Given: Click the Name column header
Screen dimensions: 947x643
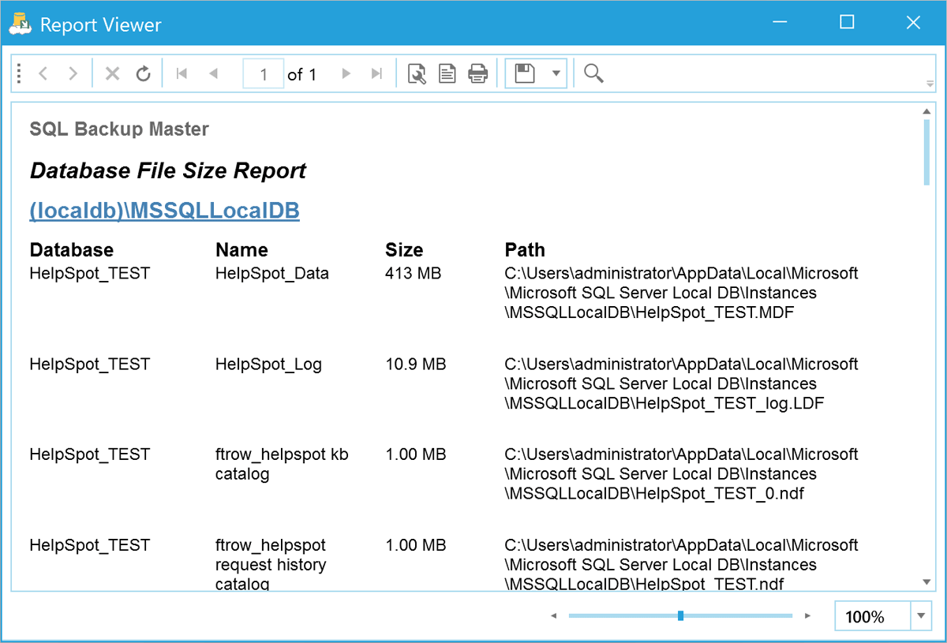Looking at the screenshot, I should point(241,250).
